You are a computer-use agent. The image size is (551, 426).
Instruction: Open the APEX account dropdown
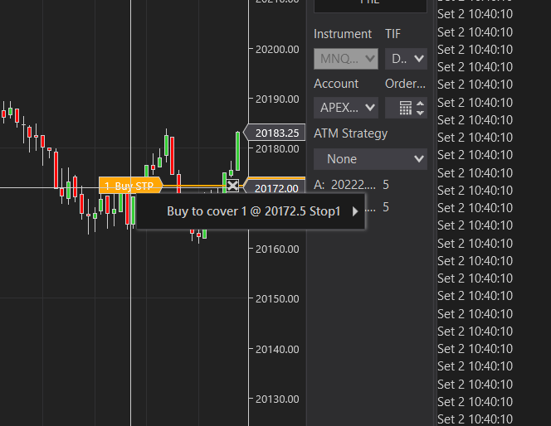[346, 108]
